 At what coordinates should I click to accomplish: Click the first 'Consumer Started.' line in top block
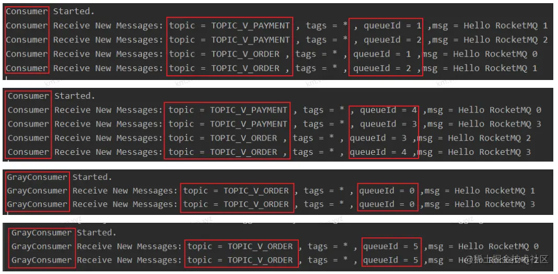point(50,12)
